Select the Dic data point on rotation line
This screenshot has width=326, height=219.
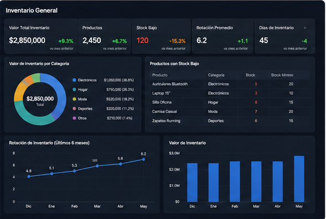point(29,176)
